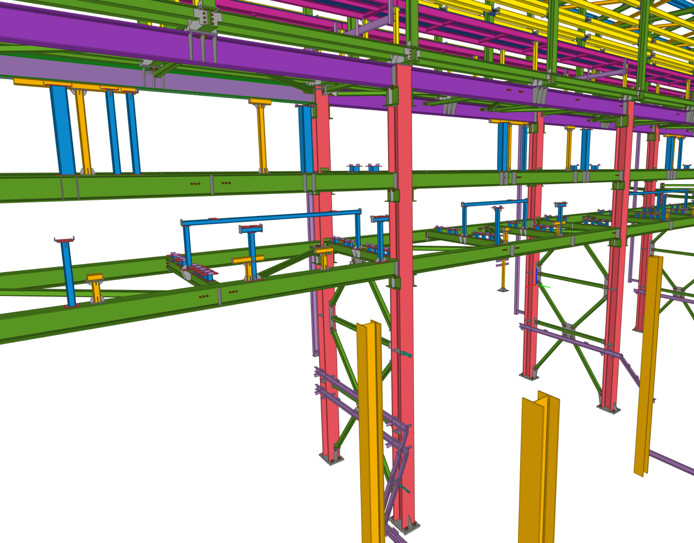The width and height of the screenshot is (694, 543).
Task: Select the short orange stub beside the far-left blue post
Action: coord(96,290)
